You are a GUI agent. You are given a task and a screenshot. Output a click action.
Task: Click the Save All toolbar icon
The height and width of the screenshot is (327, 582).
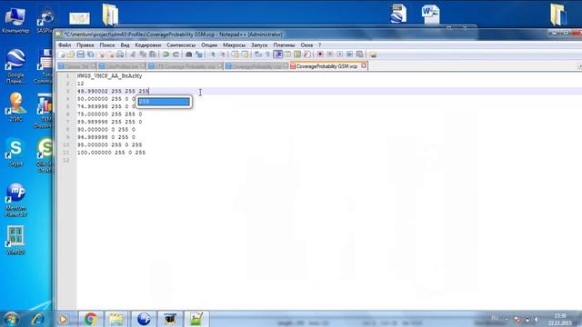(x=91, y=54)
